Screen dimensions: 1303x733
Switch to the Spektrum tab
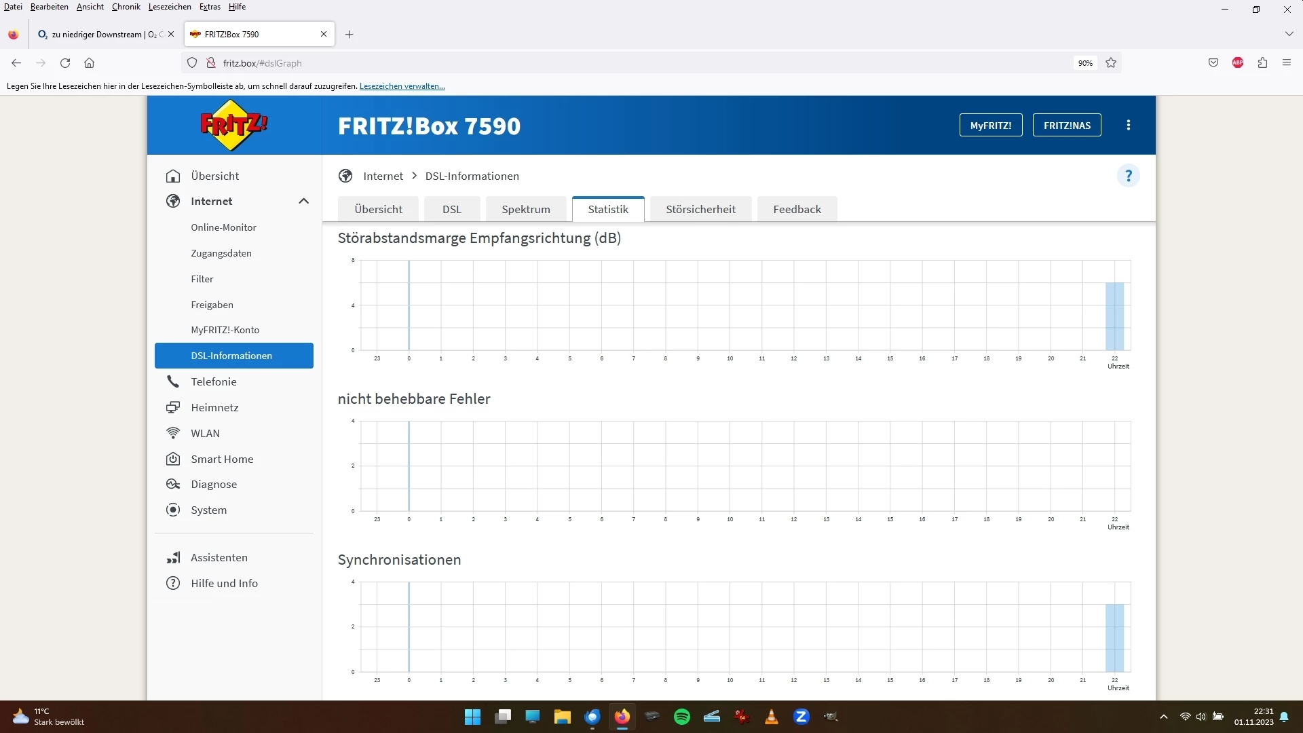525,209
